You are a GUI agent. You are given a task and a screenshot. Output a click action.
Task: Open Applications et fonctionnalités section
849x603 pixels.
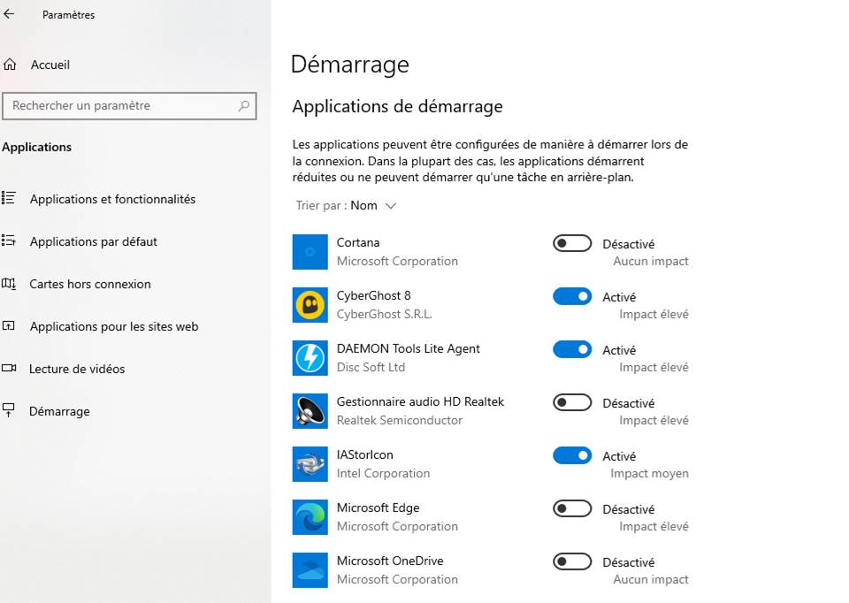[x=112, y=199]
